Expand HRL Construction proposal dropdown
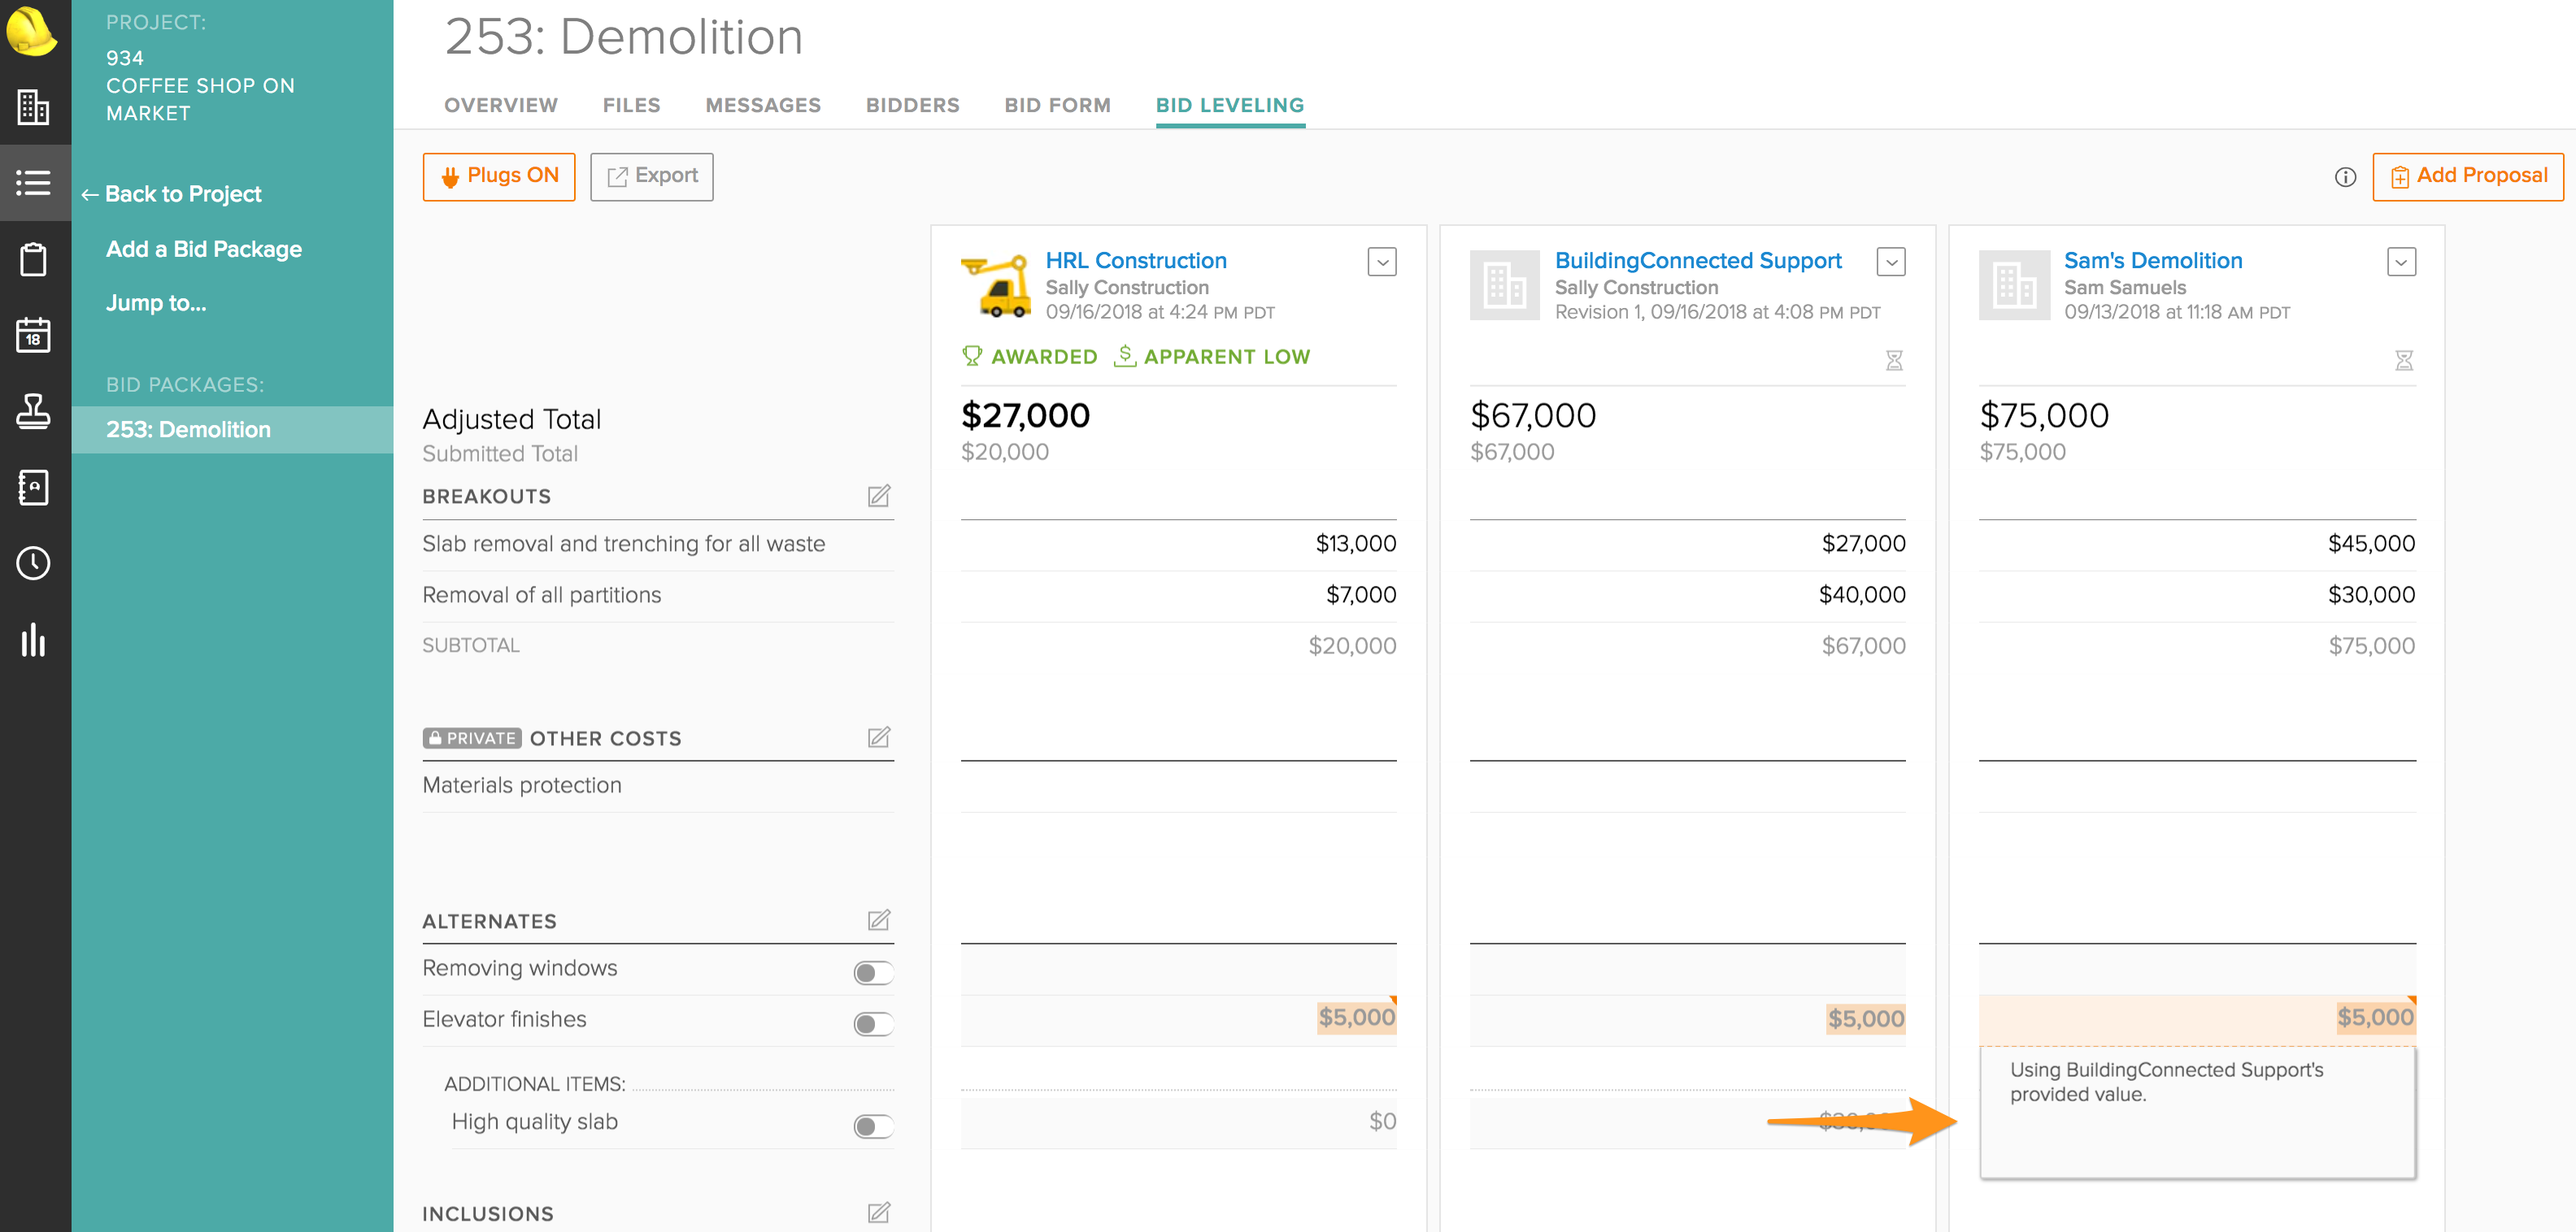Viewport: 2576px width, 1232px height. [1382, 262]
